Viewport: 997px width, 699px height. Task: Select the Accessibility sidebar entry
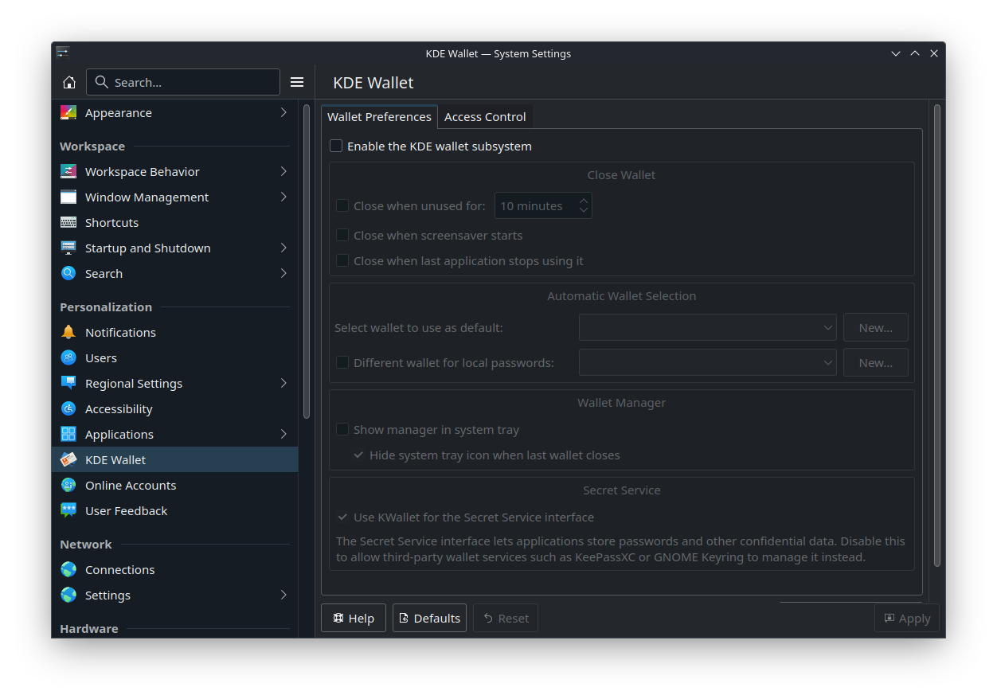pos(174,409)
